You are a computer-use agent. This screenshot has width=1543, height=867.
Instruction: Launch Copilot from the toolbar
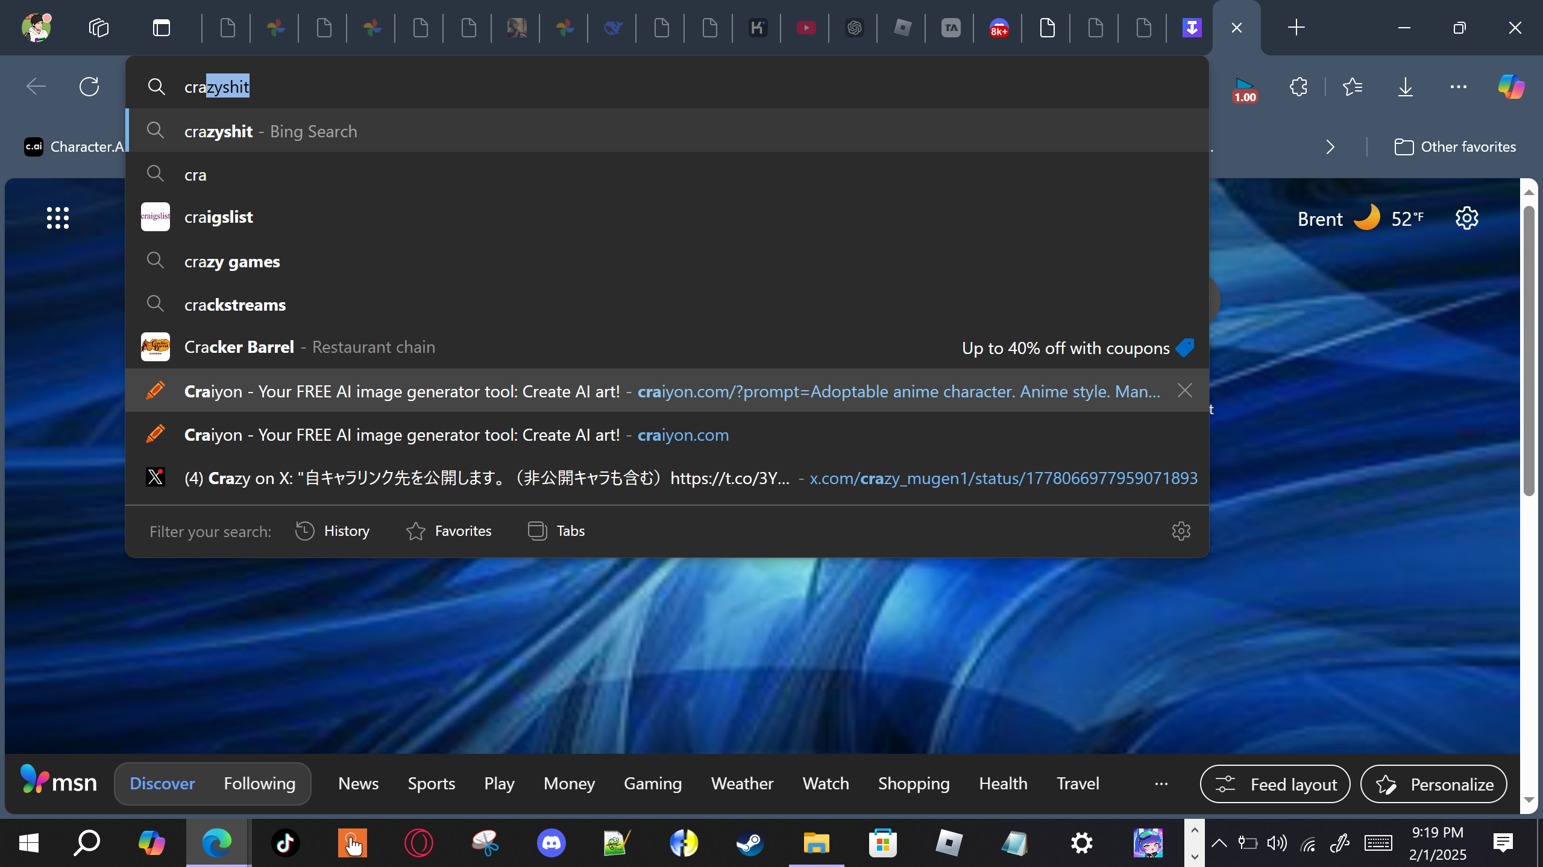click(x=1510, y=87)
